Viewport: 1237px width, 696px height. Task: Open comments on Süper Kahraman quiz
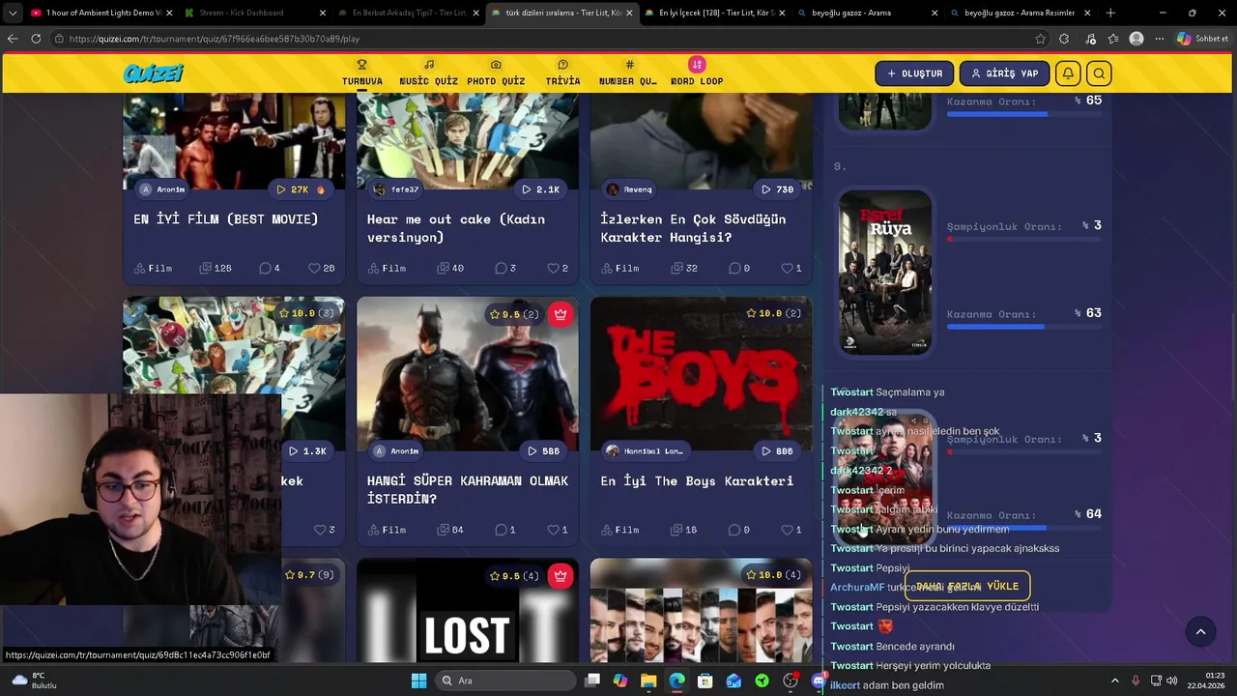coord(505,530)
